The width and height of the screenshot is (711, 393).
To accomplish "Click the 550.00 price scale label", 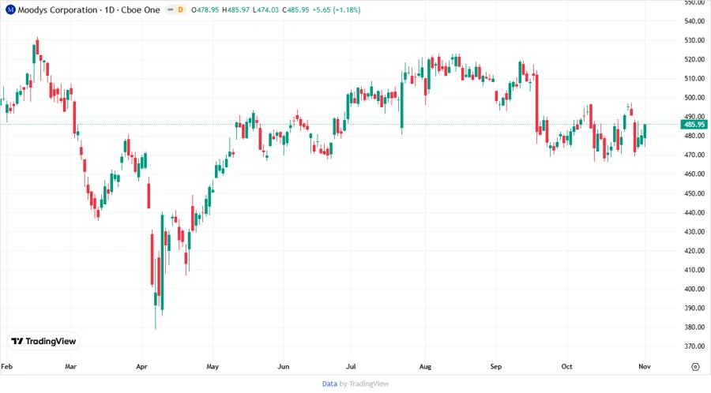I will pyautogui.click(x=694, y=3).
